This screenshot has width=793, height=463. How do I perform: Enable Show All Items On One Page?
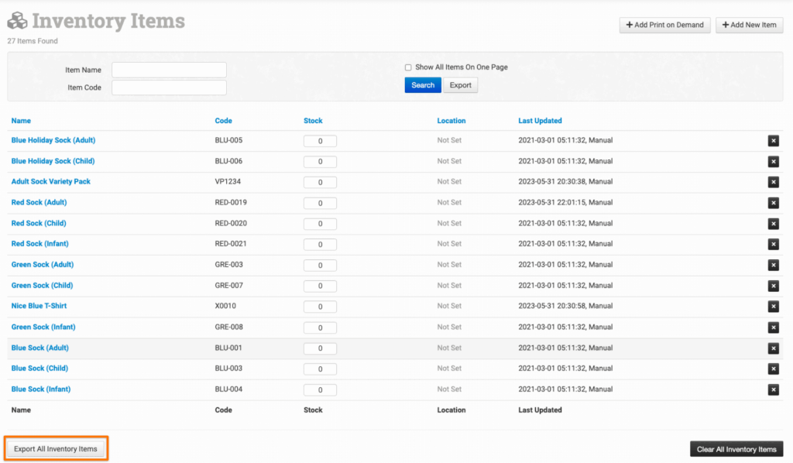click(408, 67)
